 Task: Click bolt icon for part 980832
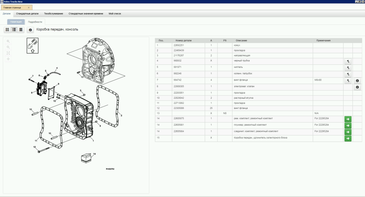pos(348,61)
